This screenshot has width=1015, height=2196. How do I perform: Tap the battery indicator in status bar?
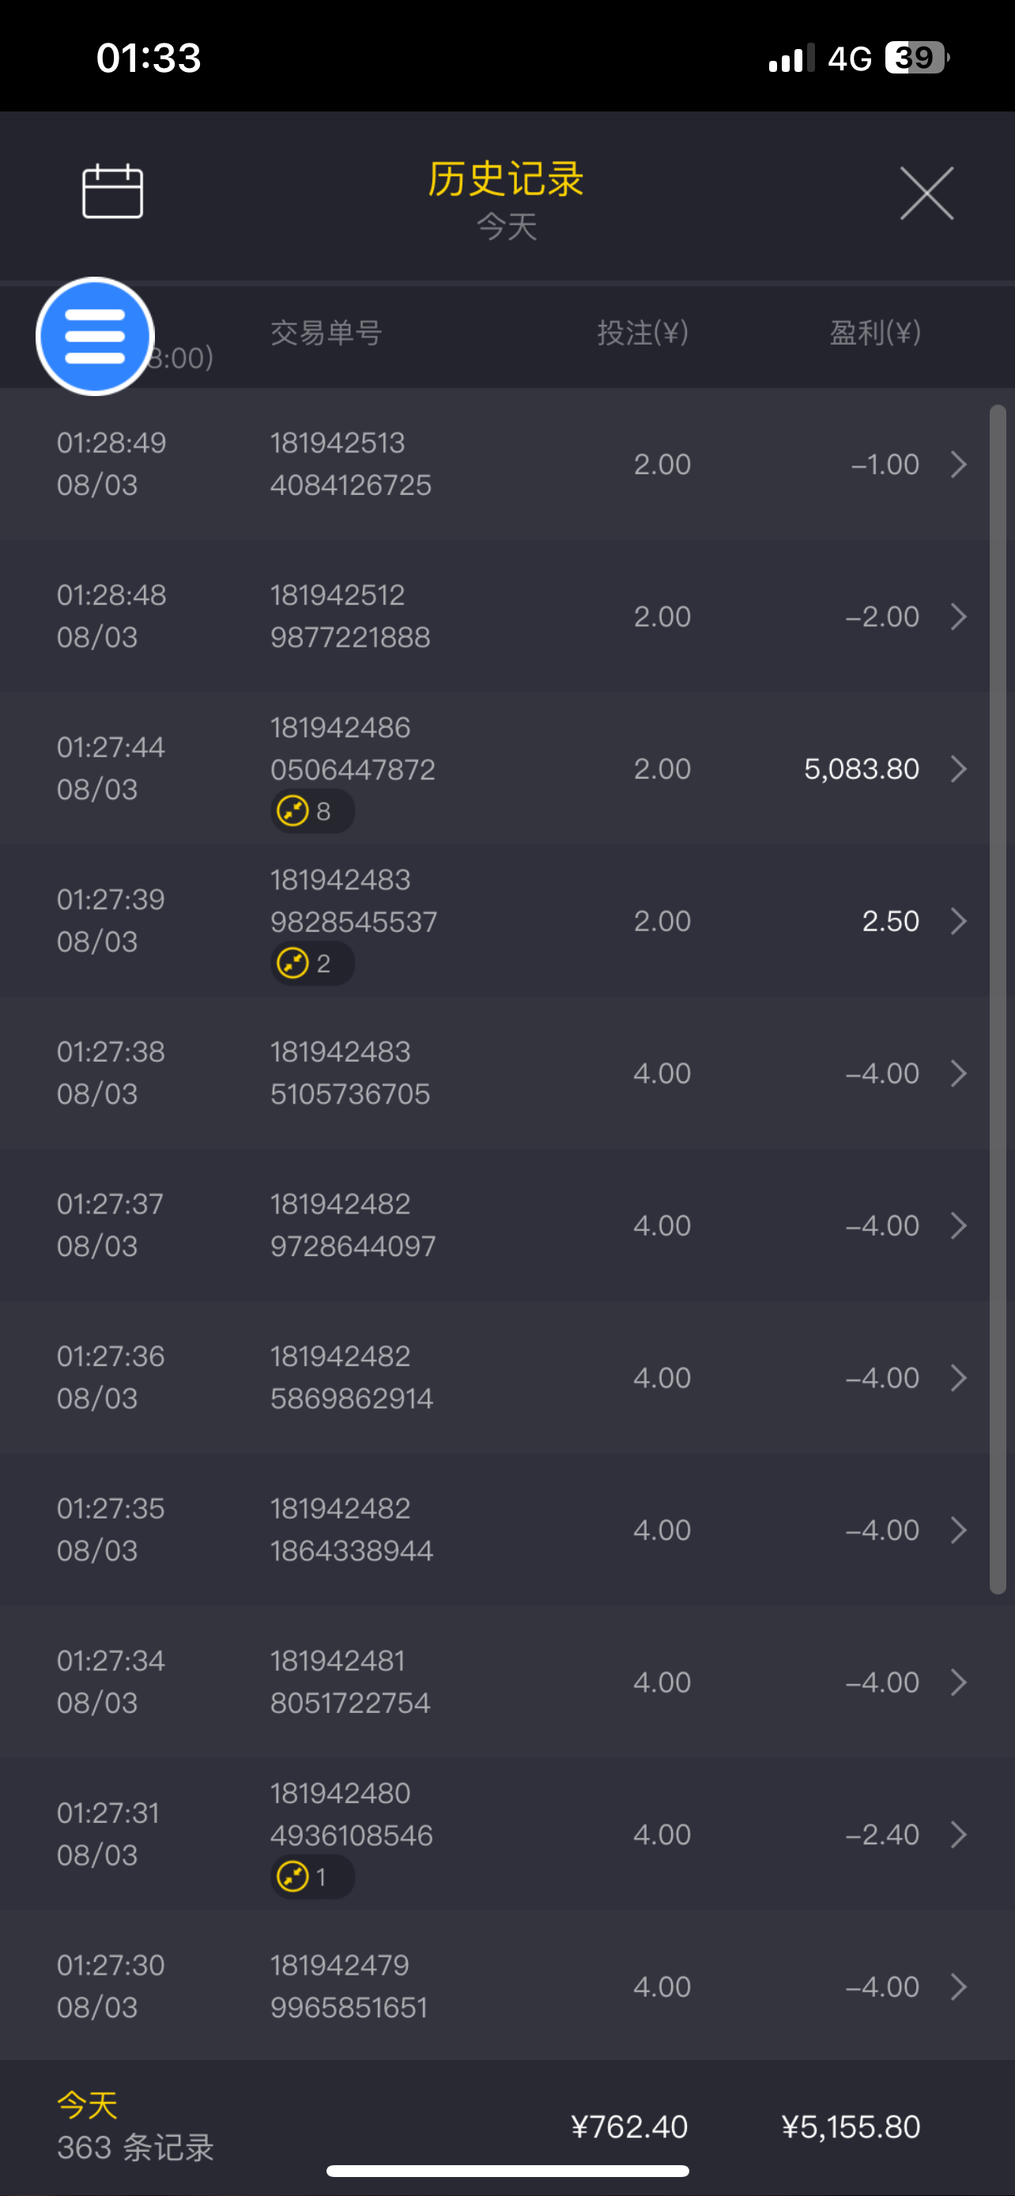[915, 58]
